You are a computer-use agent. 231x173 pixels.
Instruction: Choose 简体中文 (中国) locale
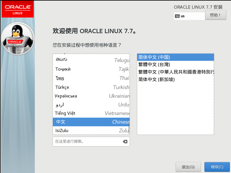pos(175,57)
